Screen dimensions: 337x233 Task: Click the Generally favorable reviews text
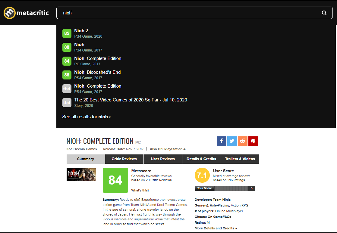[x=152, y=176]
